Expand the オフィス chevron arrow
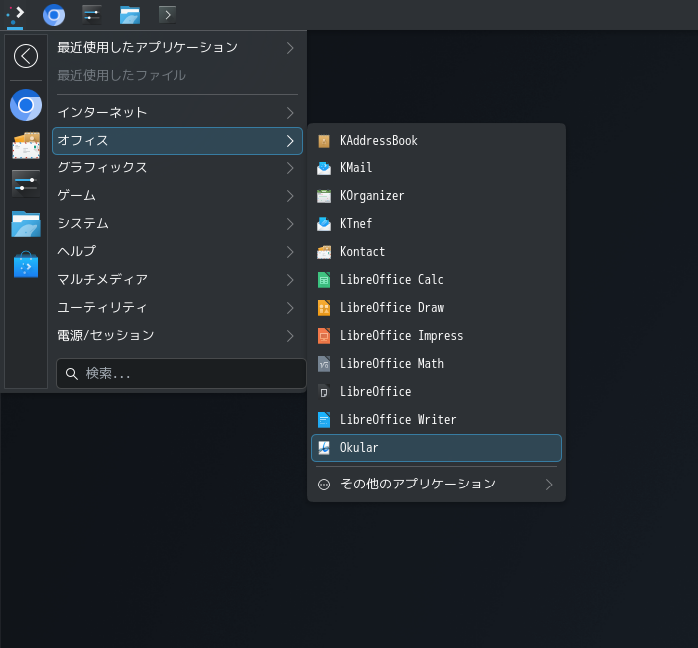The image size is (698, 648). point(290,141)
